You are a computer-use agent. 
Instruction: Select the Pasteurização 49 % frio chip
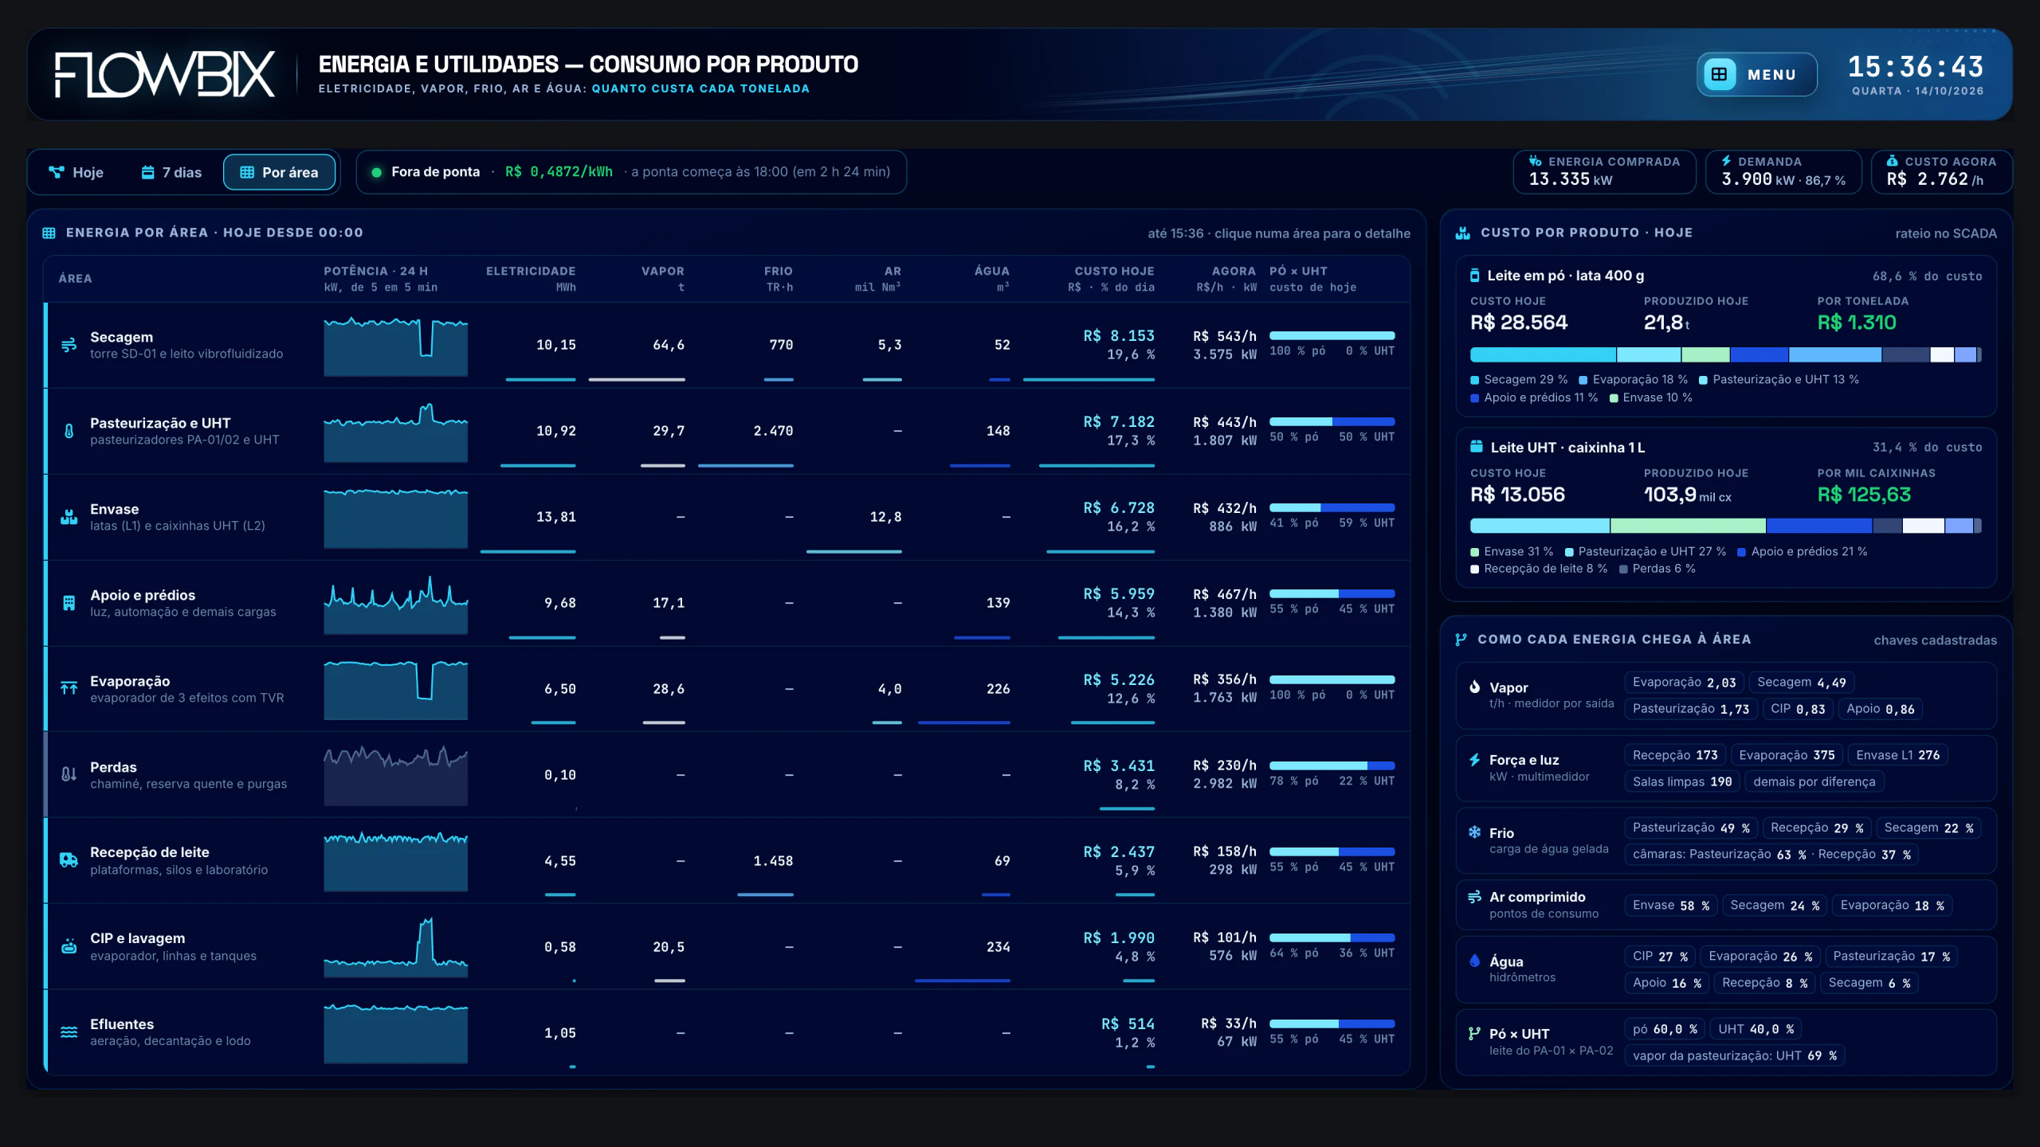pos(1690,828)
